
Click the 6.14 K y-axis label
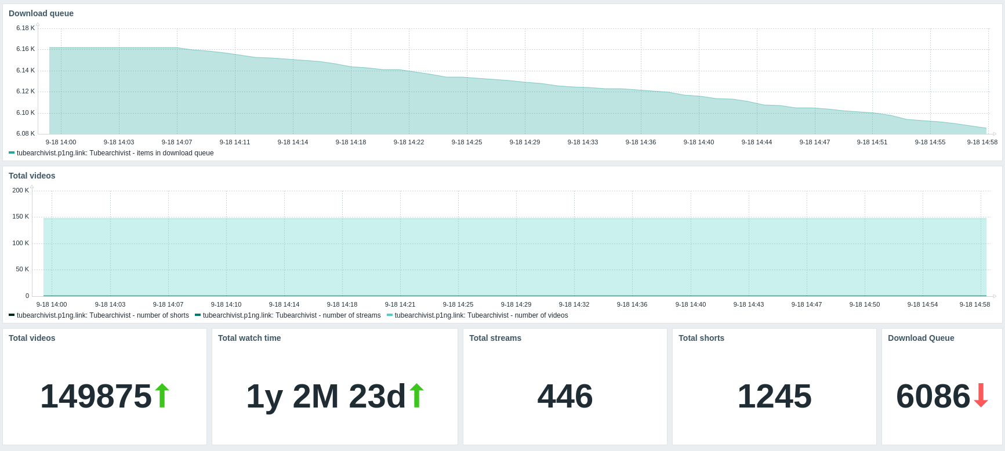(x=26, y=70)
